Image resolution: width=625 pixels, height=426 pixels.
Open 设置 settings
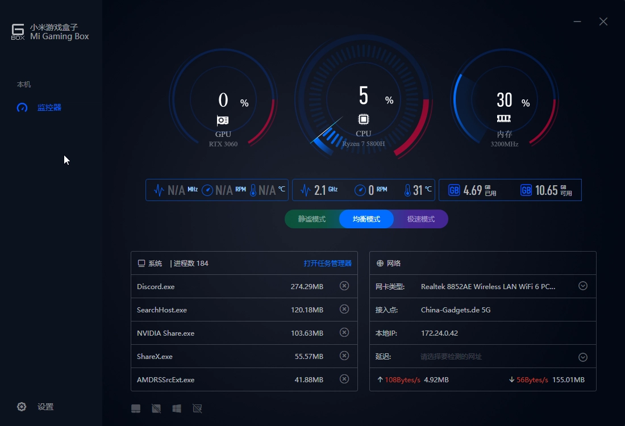[x=45, y=407]
